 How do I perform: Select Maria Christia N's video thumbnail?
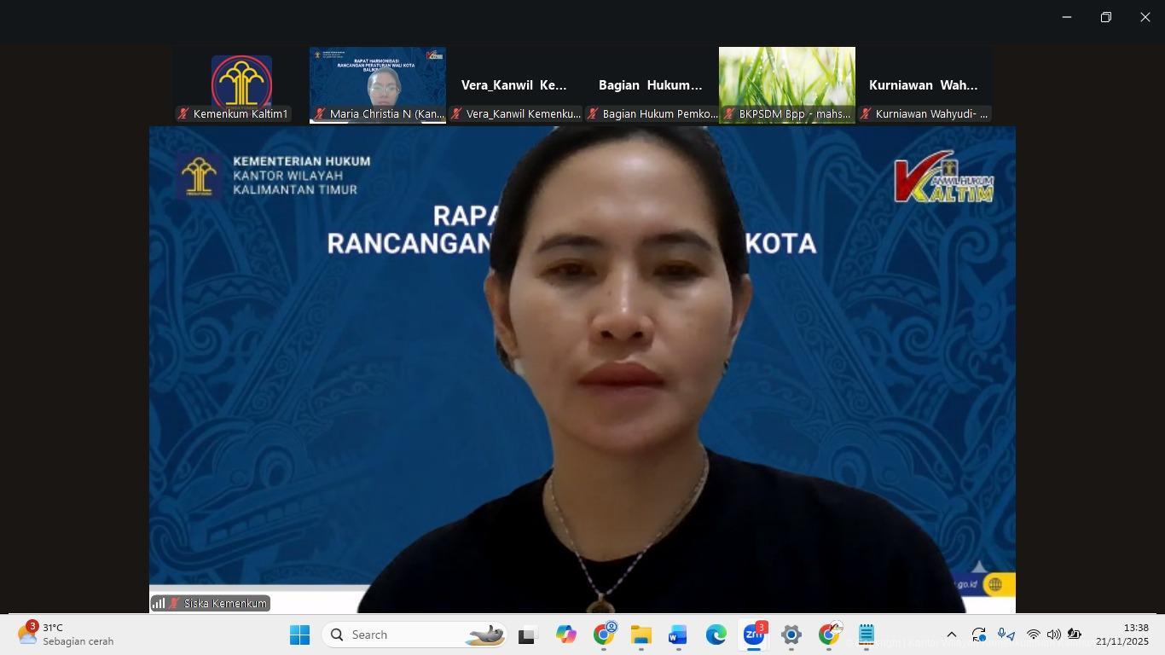coord(378,84)
